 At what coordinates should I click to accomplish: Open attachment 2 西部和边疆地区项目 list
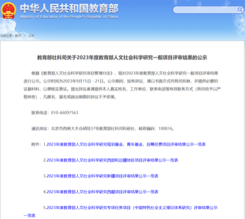(110, 160)
